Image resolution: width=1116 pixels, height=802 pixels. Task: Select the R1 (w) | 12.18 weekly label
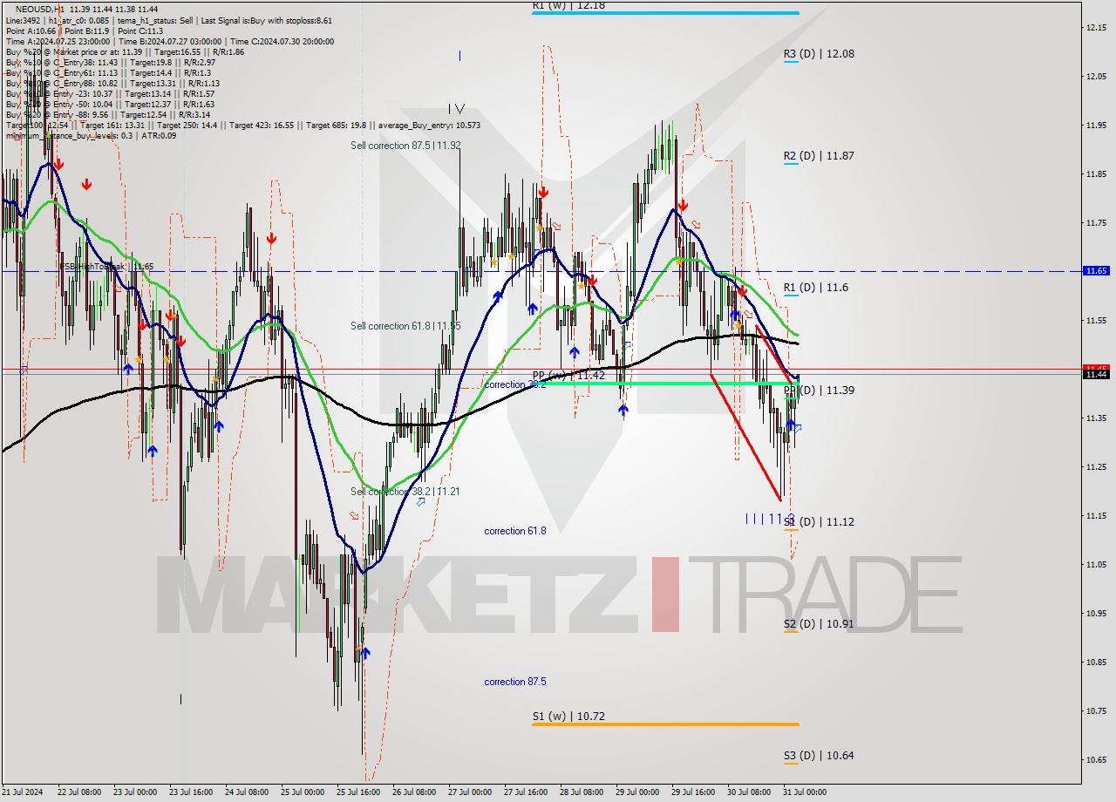tap(568, 5)
